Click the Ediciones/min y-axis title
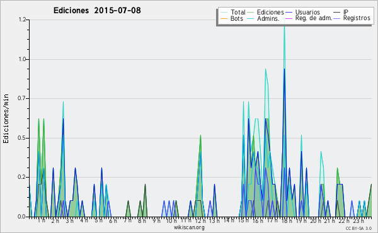Image resolution: width=378 pixels, height=233 pixels. coord(6,118)
